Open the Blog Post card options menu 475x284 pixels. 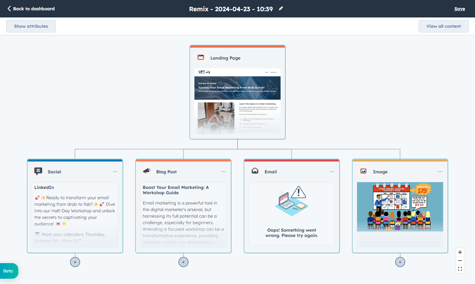[223, 172]
